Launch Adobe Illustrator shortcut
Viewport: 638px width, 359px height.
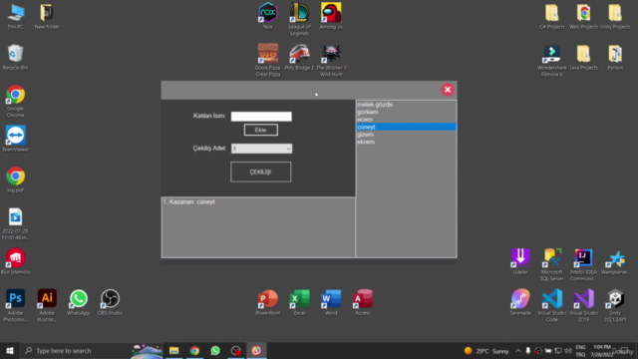point(47,306)
